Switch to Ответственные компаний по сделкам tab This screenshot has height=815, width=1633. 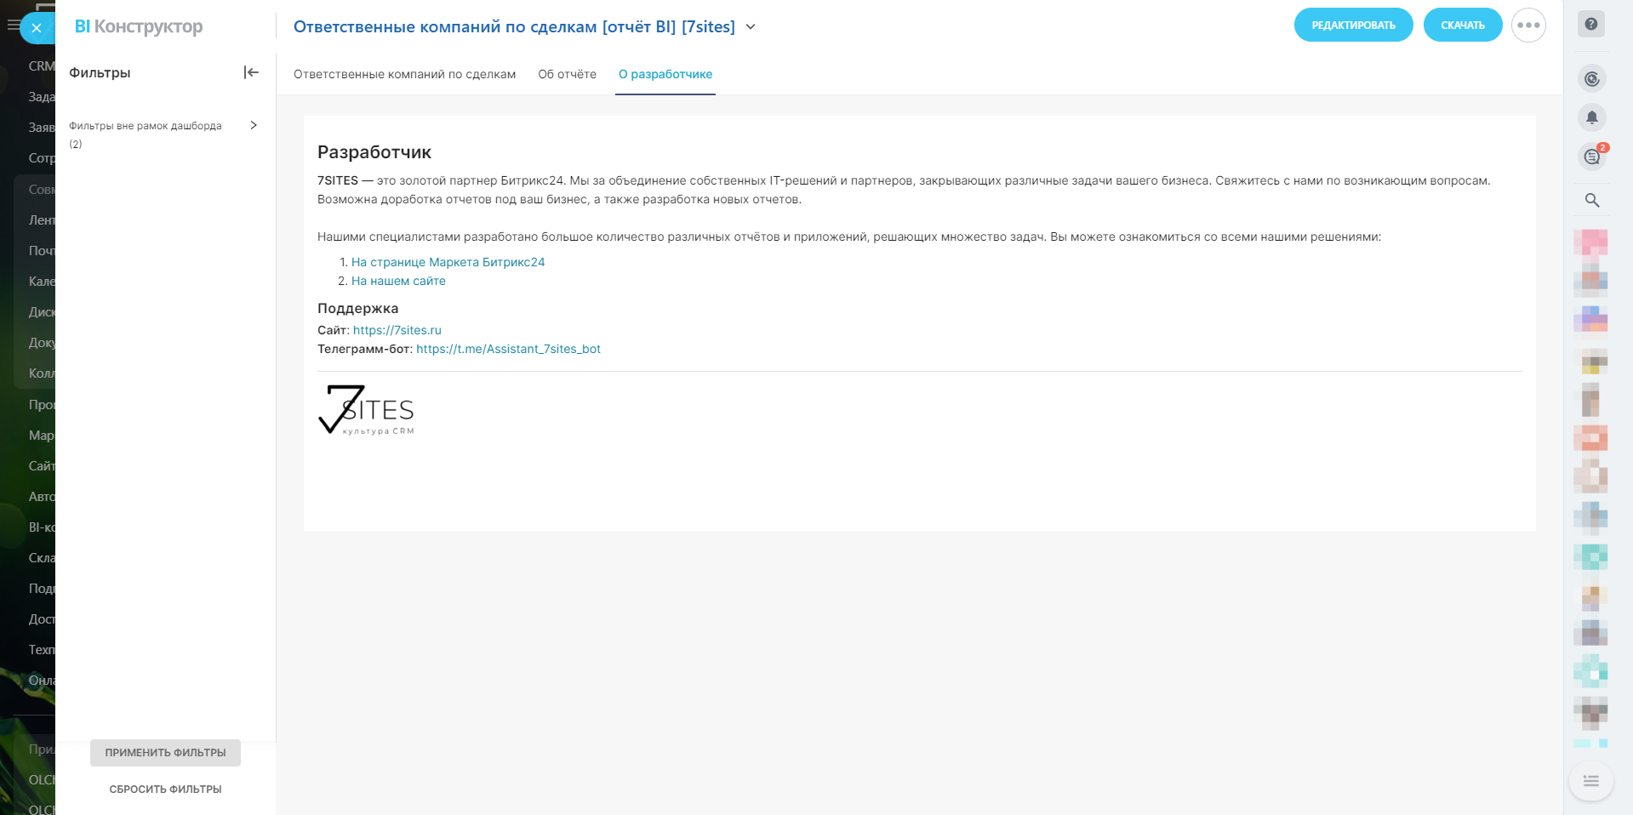coord(404,74)
